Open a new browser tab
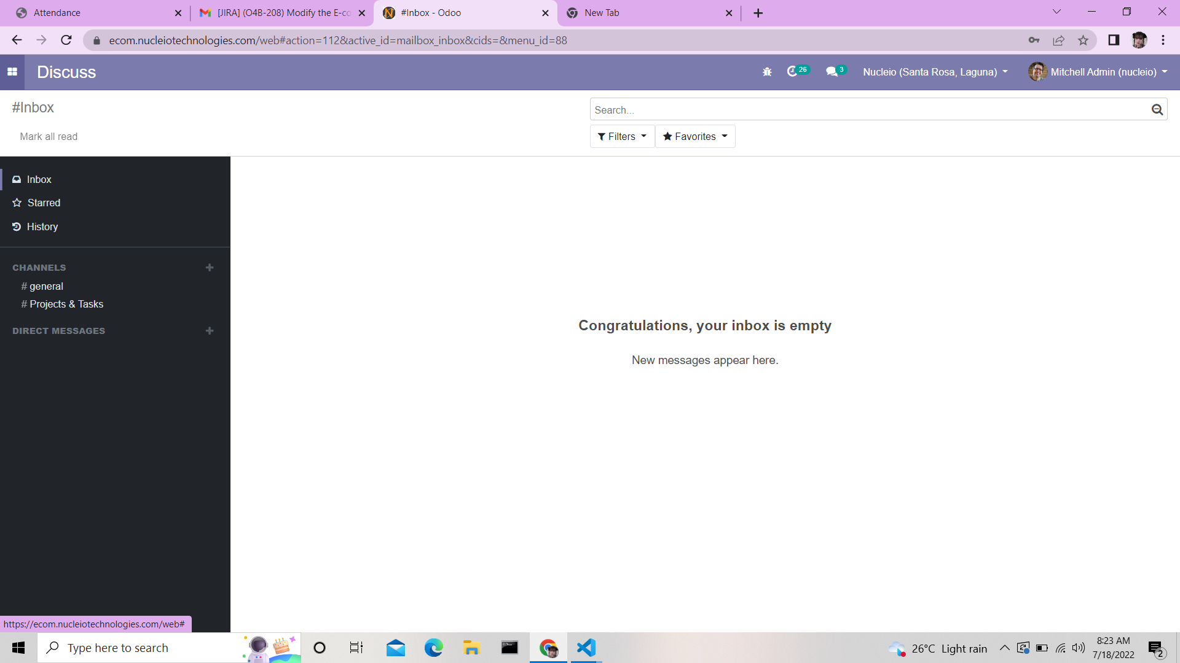Image resolution: width=1180 pixels, height=663 pixels. point(758,13)
